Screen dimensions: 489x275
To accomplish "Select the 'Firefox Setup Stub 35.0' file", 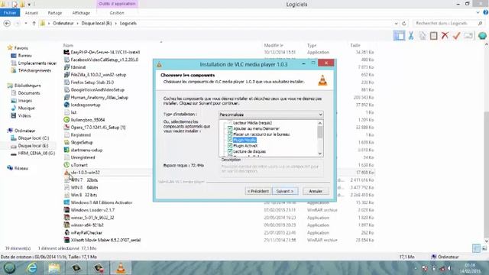I will (92, 82).
